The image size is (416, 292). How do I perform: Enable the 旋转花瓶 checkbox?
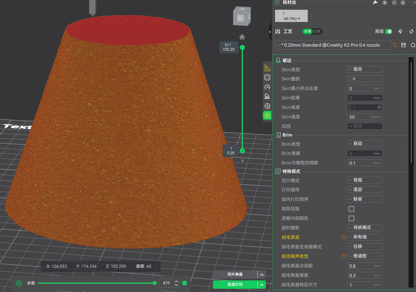tap(351, 209)
